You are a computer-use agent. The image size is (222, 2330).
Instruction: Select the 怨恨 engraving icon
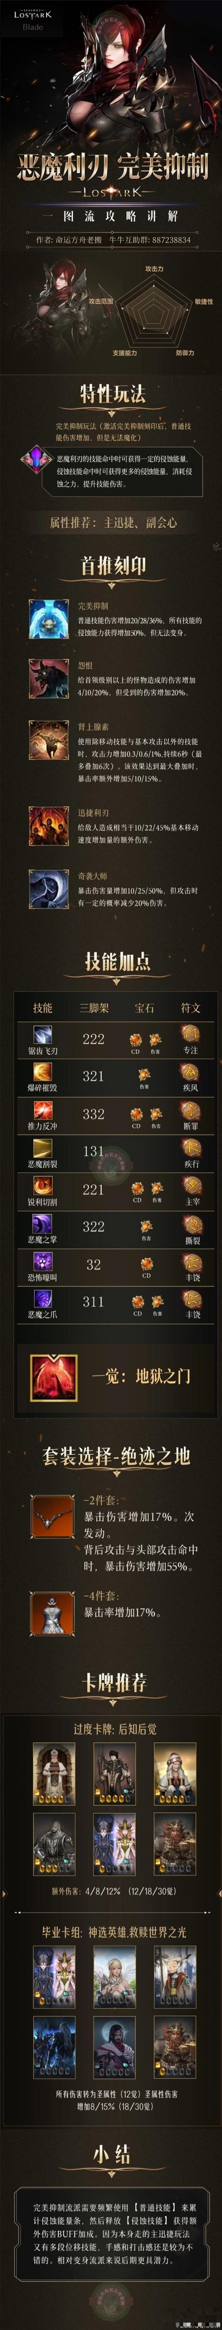(48, 679)
